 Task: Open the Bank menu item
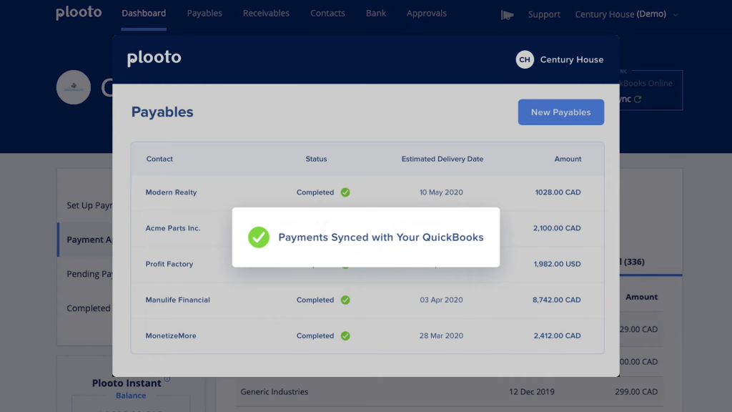(376, 13)
